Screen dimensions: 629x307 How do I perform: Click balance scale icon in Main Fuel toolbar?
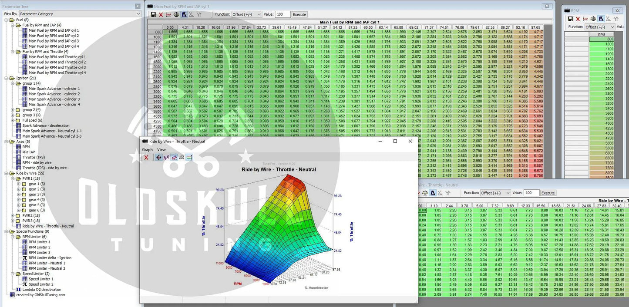point(176,14)
